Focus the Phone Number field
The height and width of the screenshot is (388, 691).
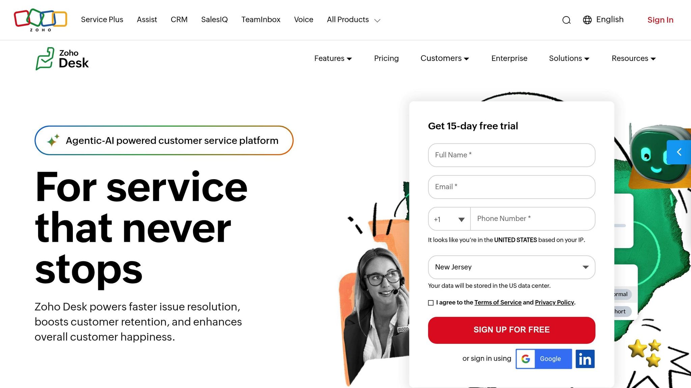[533, 219]
